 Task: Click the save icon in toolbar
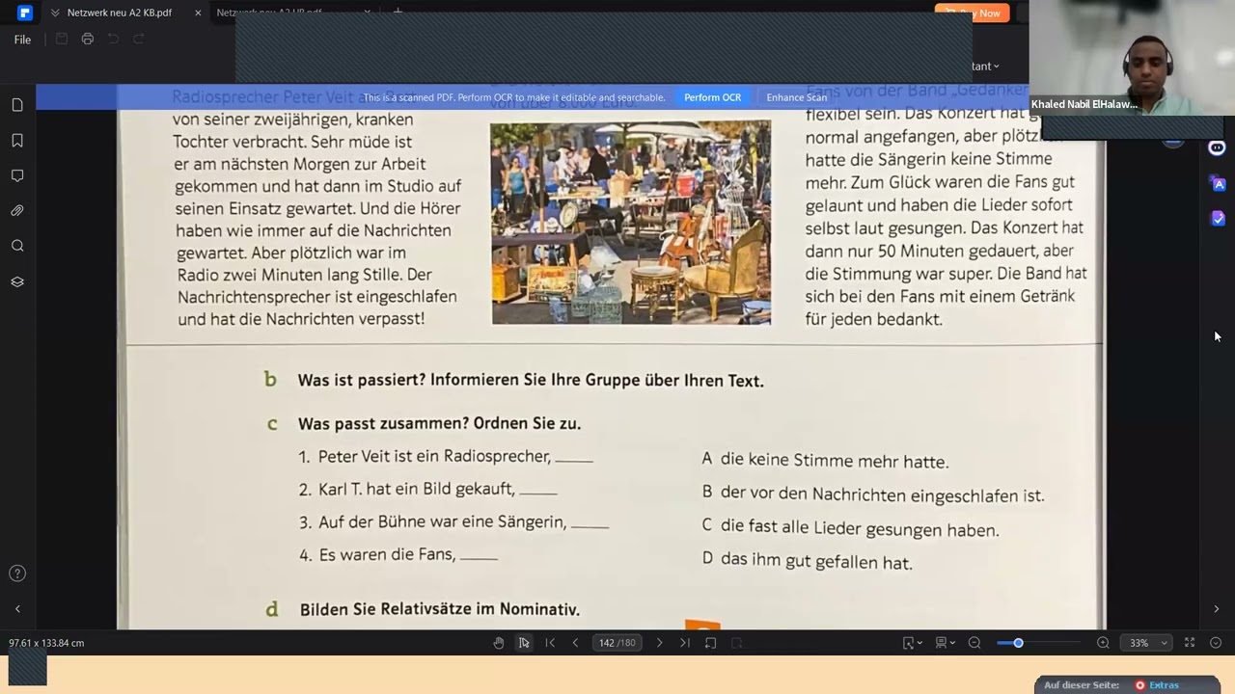point(62,39)
